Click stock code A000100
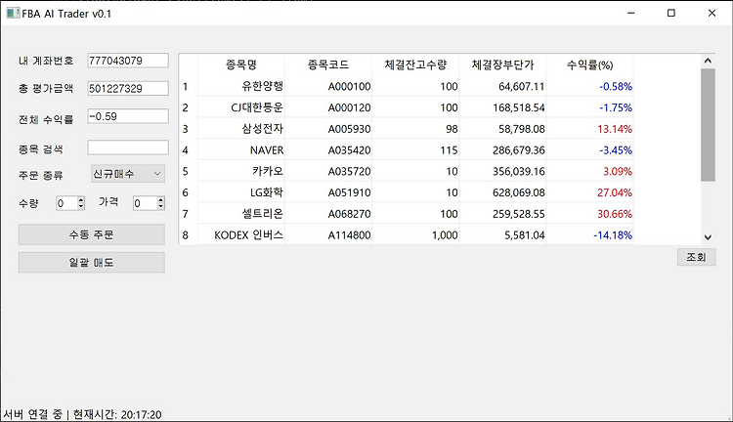 (x=328, y=87)
